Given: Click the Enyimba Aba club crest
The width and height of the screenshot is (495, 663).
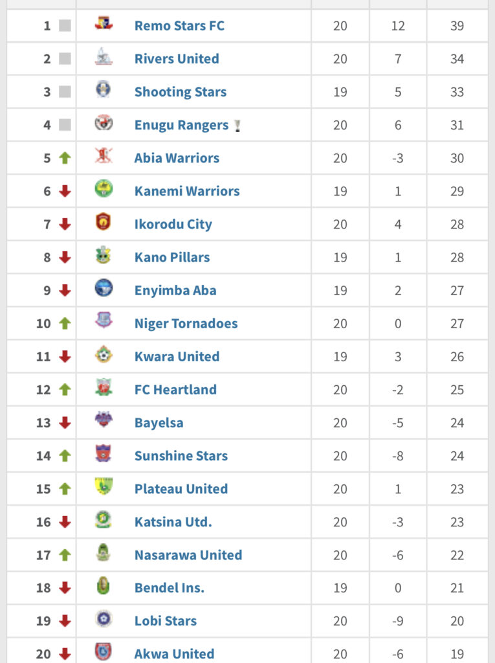Looking at the screenshot, I should [x=104, y=289].
